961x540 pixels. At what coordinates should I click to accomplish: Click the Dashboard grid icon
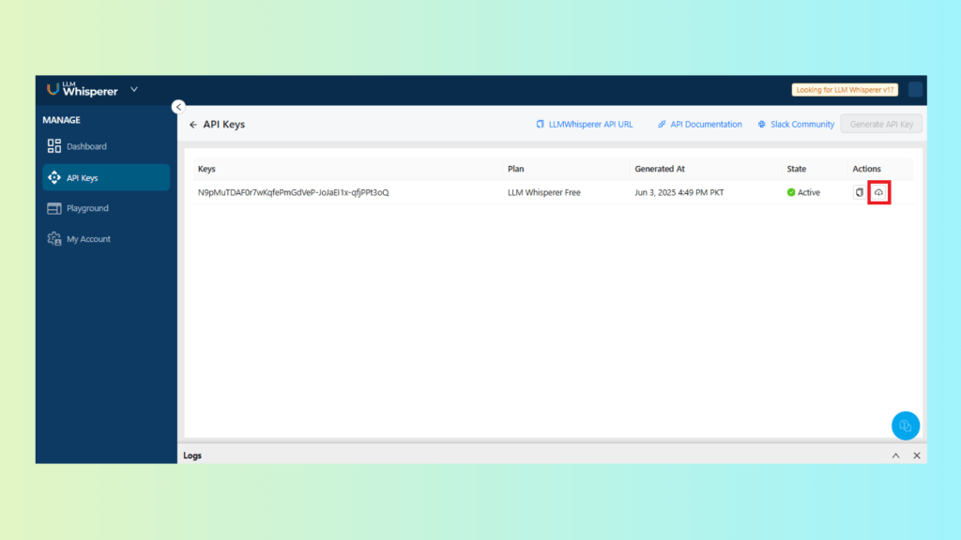pyautogui.click(x=53, y=145)
